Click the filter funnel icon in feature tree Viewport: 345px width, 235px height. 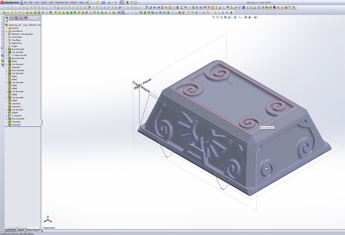click(x=7, y=22)
